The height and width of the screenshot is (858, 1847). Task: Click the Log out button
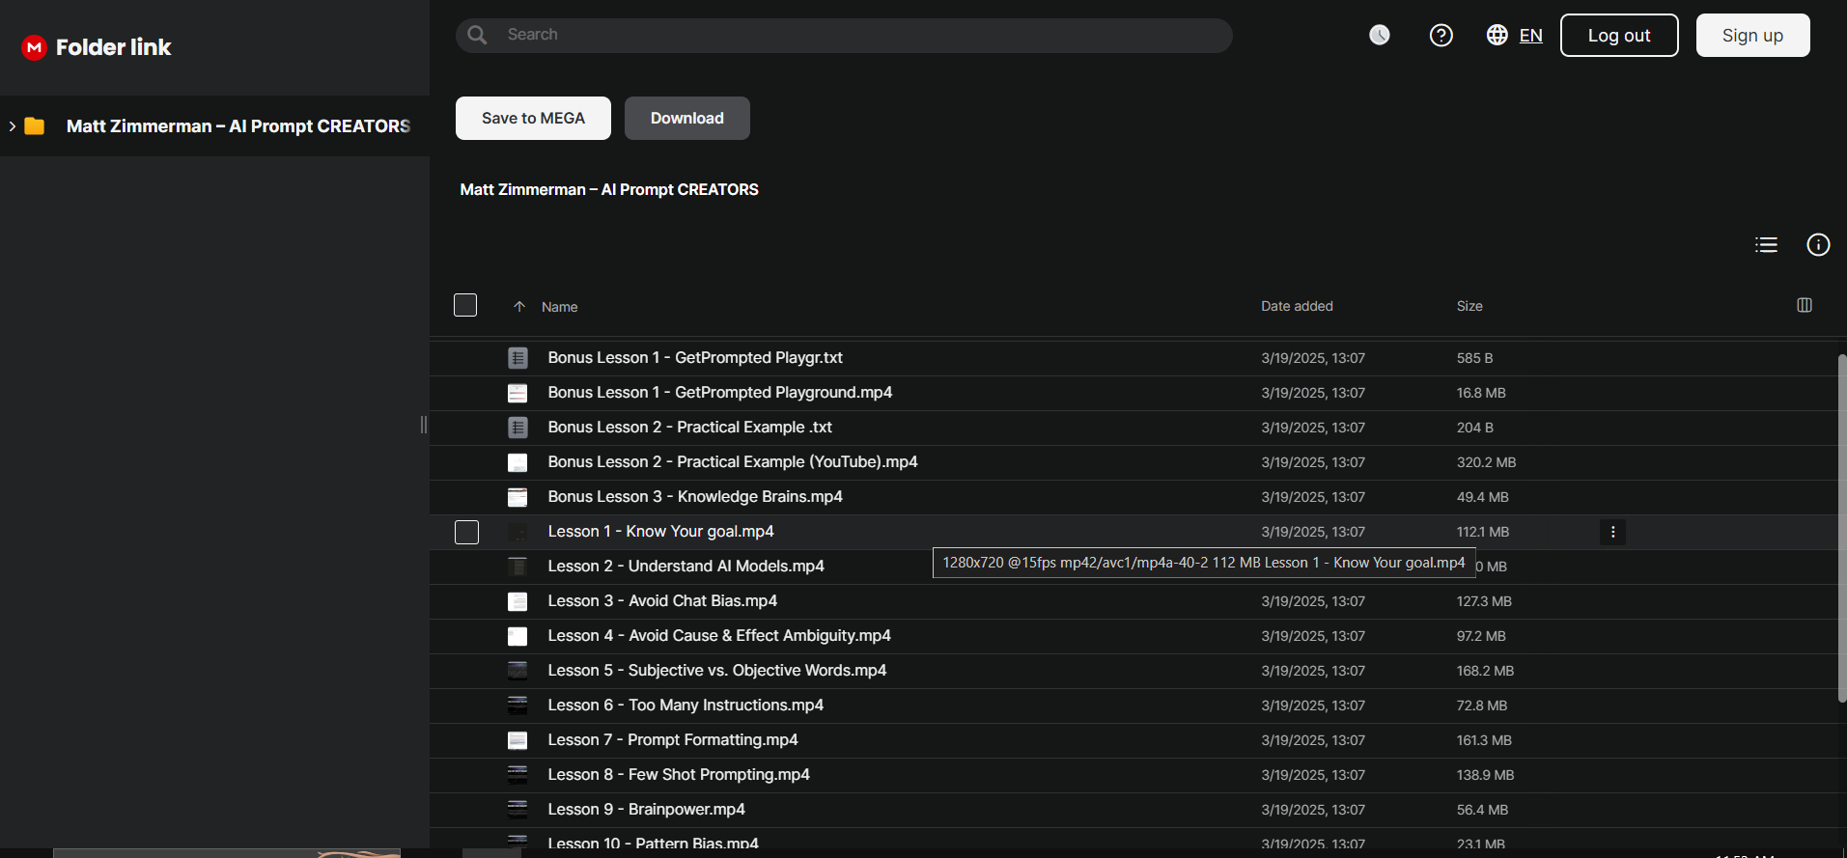(x=1619, y=36)
